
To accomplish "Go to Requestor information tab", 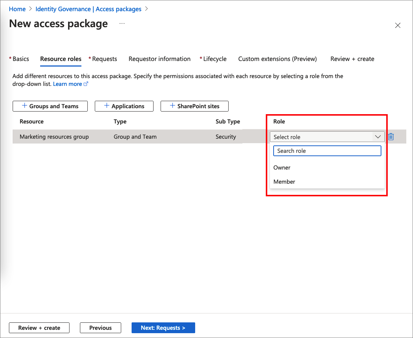I will click(x=159, y=59).
